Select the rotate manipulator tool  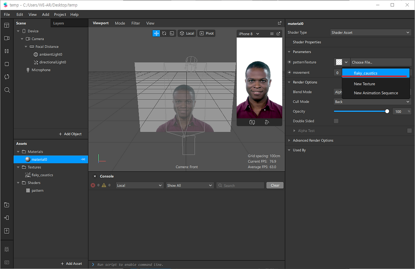164,33
